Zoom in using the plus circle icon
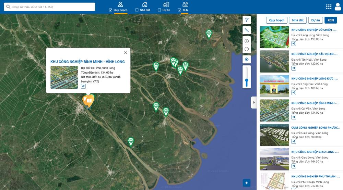This screenshot has width=343, height=190. click(247, 41)
